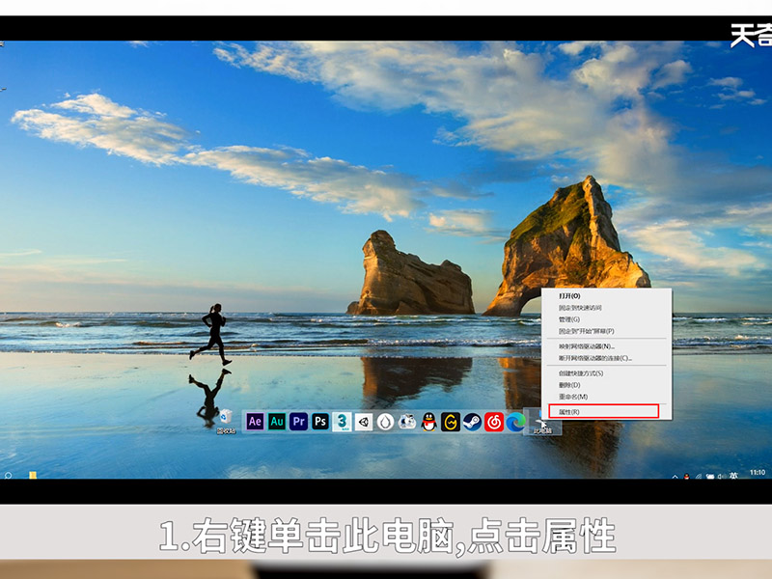Open the Adobe After Effects icon

(x=256, y=422)
